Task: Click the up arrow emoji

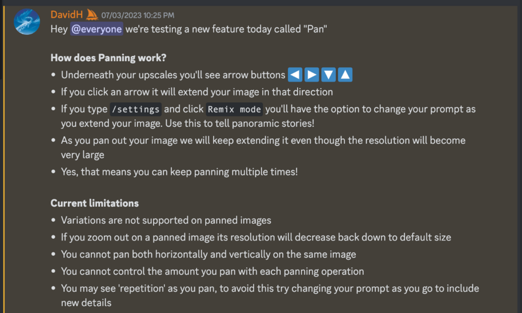Action: point(345,75)
